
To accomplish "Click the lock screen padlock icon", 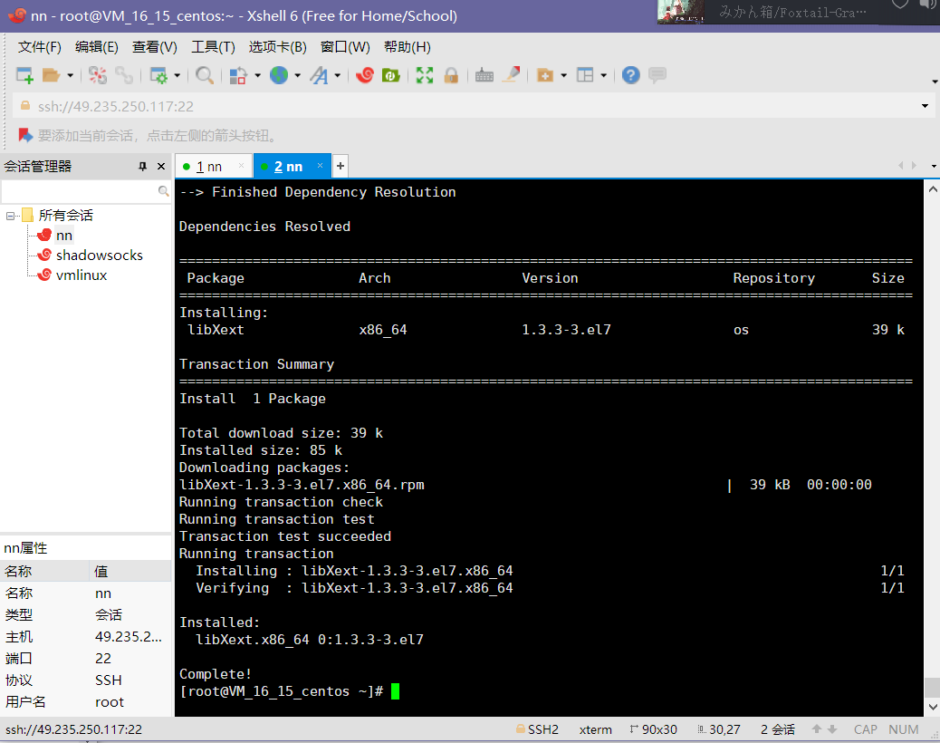I will tap(451, 75).
